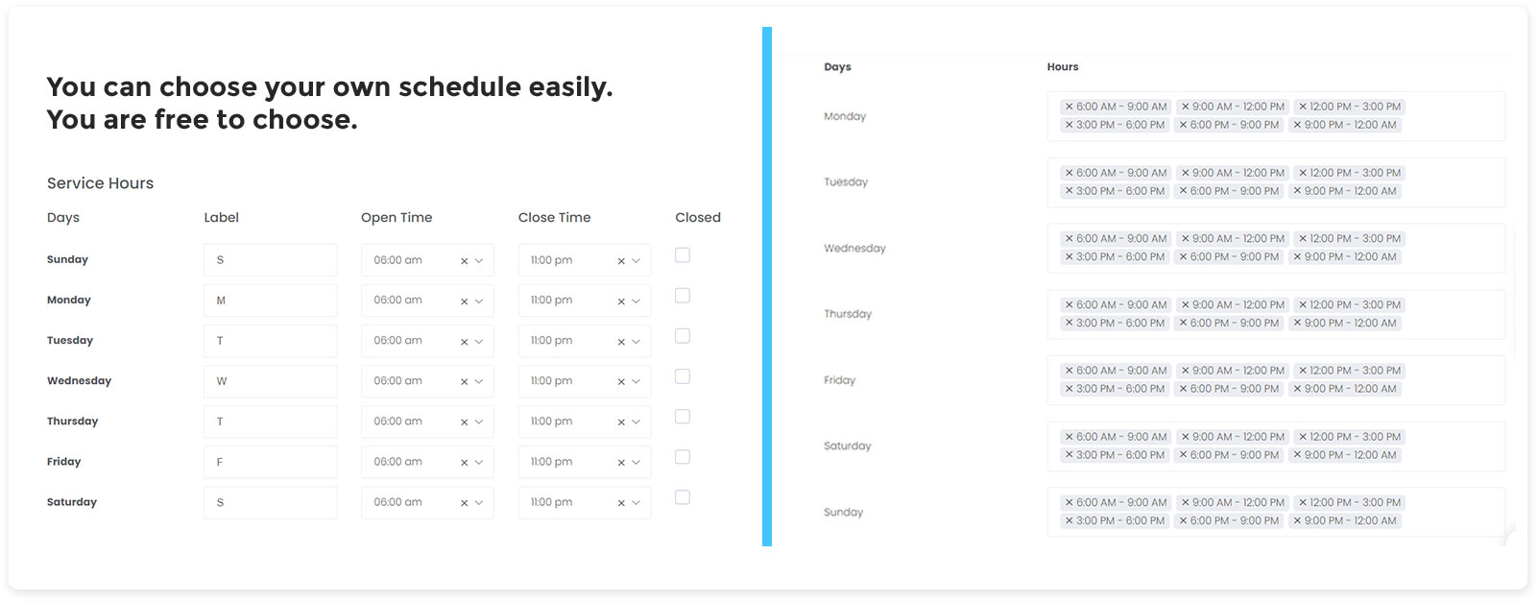Remove Saturday's 6:00 PM - 9:00 PM slot
Screen dimensions: 1538x602
[1183, 455]
